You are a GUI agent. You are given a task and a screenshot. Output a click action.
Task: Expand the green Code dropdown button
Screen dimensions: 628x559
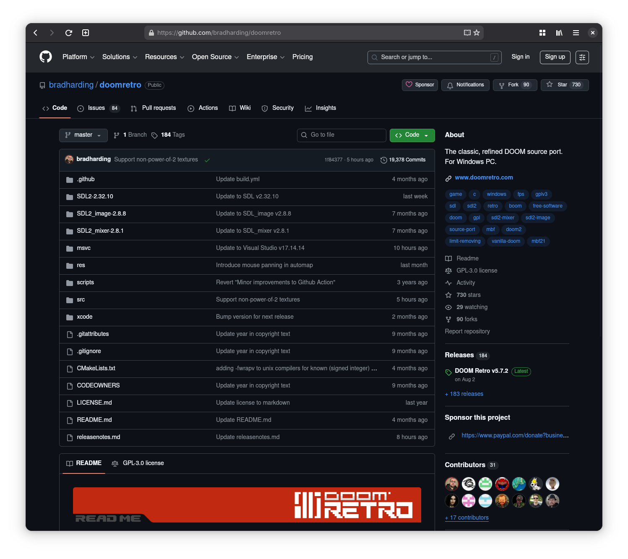(x=412, y=135)
